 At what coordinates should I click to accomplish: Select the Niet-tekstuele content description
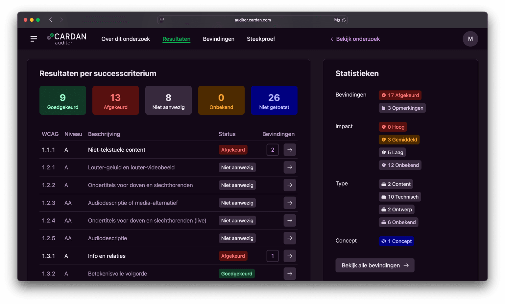(117, 150)
